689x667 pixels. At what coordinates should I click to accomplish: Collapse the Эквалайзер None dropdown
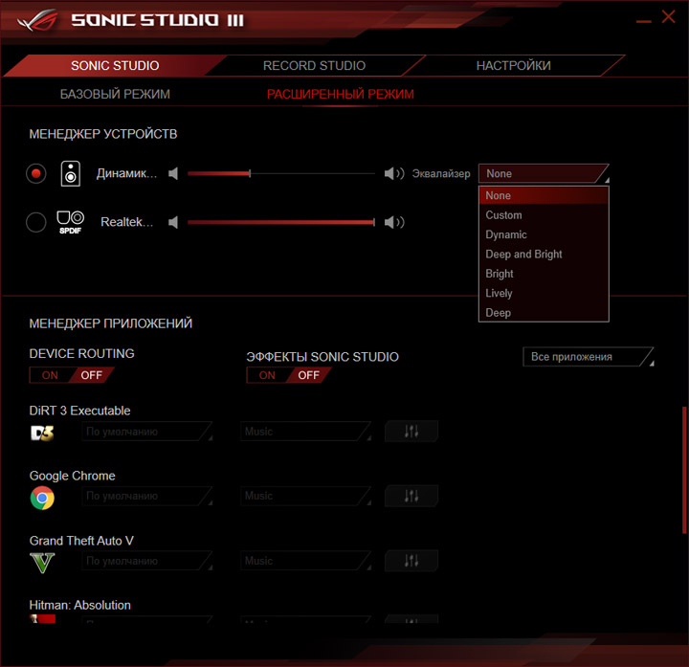click(x=544, y=173)
